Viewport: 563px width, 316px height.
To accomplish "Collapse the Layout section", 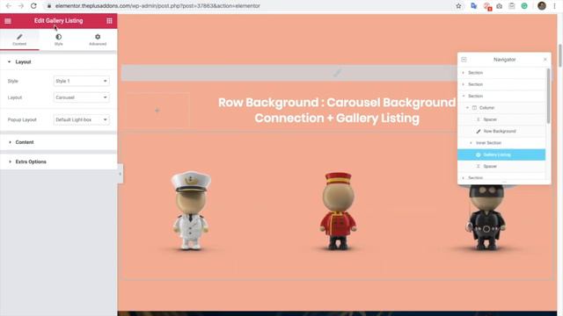I will [x=59, y=62].
